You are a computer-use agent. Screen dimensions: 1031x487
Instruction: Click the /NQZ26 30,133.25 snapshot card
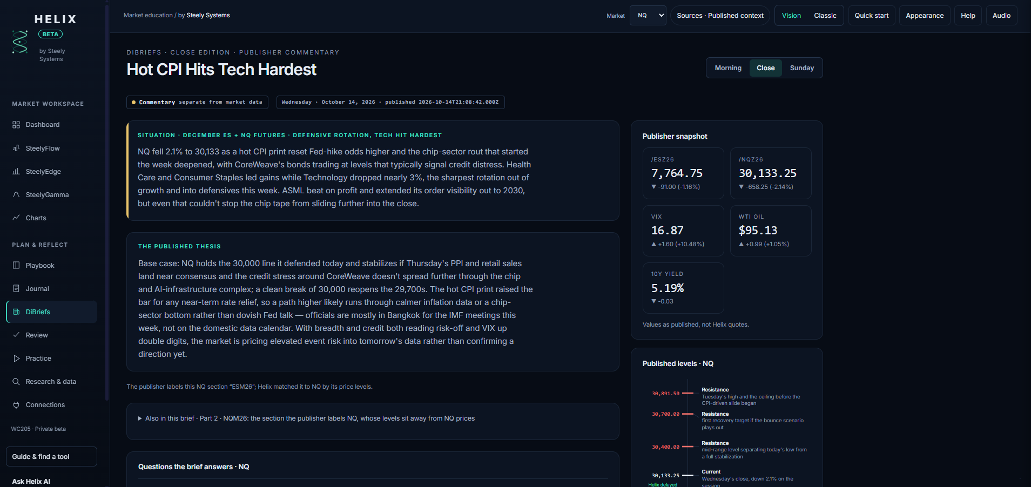(x=771, y=173)
